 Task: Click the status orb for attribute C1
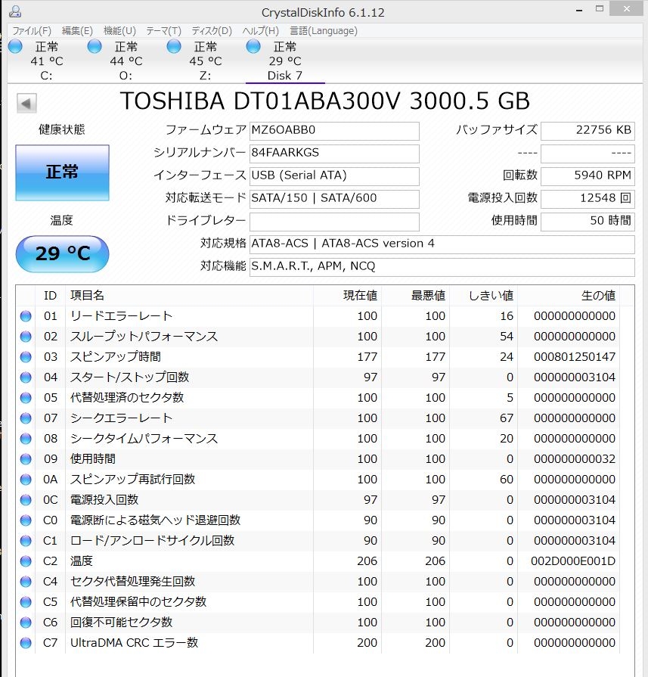(x=26, y=541)
